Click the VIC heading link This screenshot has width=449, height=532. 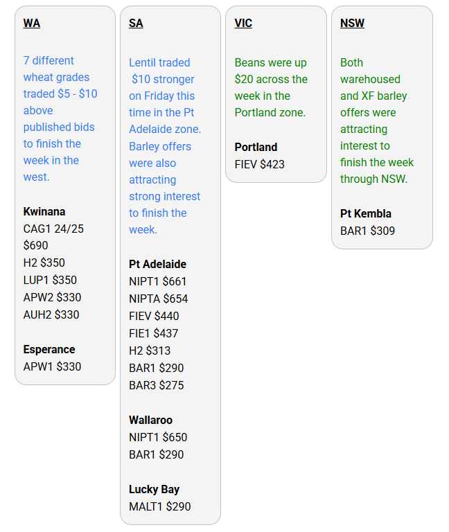[x=243, y=23]
